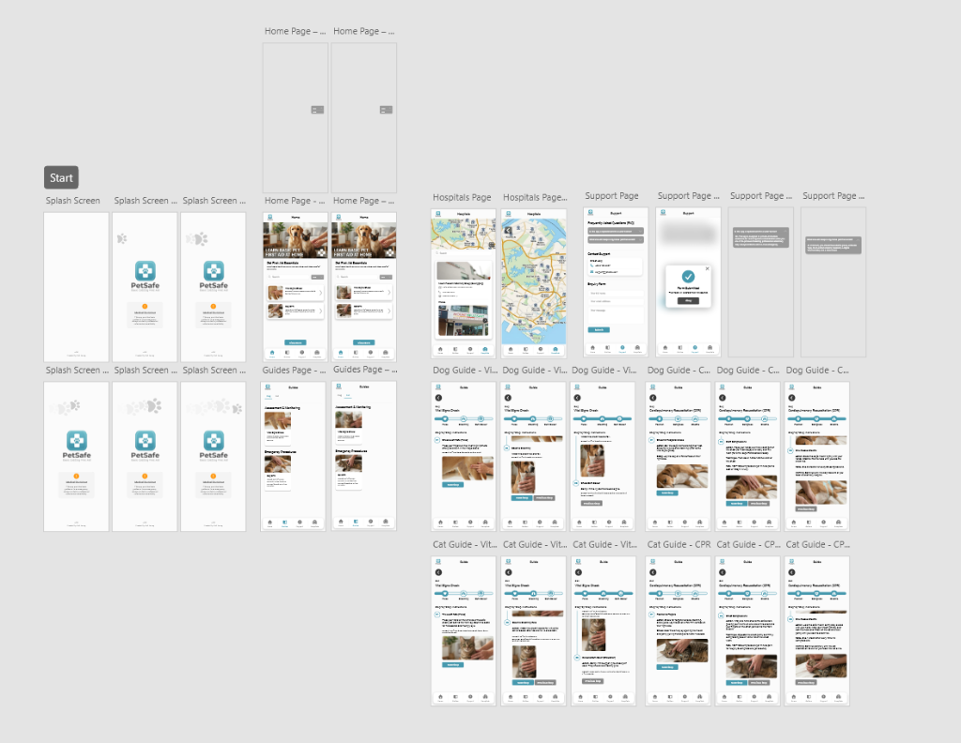Viewport: 961px width, 743px height.
Task: Click PetSafe header logo on Support popup artboard
Action: point(663,213)
